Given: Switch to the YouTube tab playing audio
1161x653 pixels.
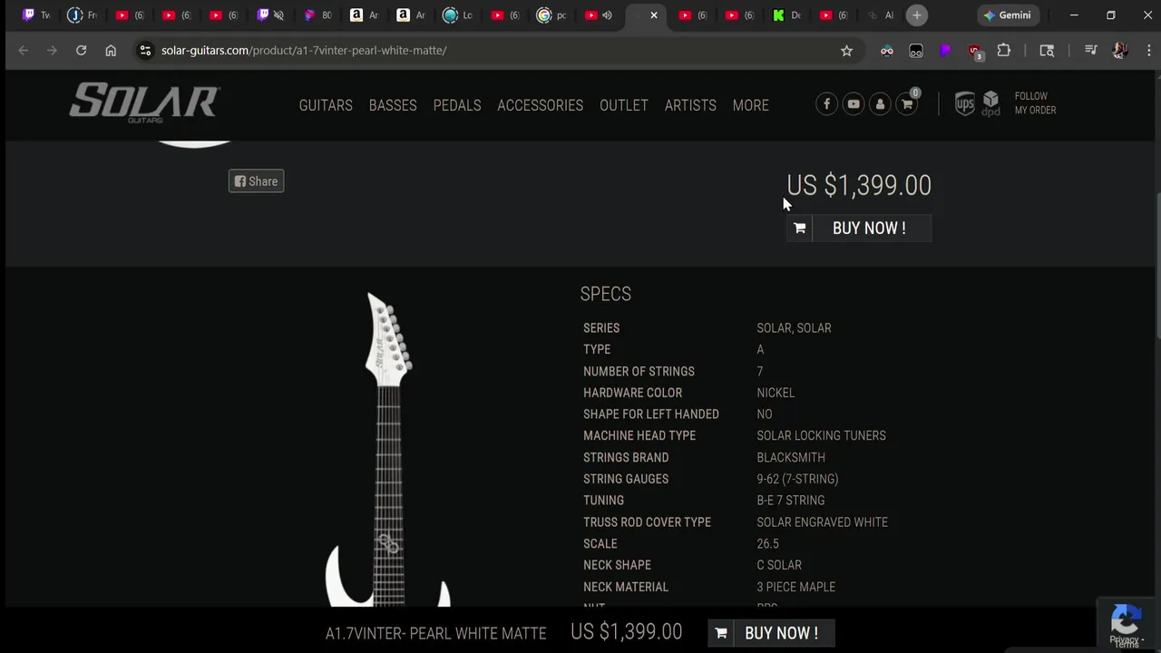Looking at the screenshot, I should coord(599,15).
